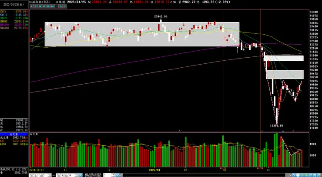This screenshot has width=322, height=177.
Task: Click the scrollbar left arrow
Action: click(121, 175)
